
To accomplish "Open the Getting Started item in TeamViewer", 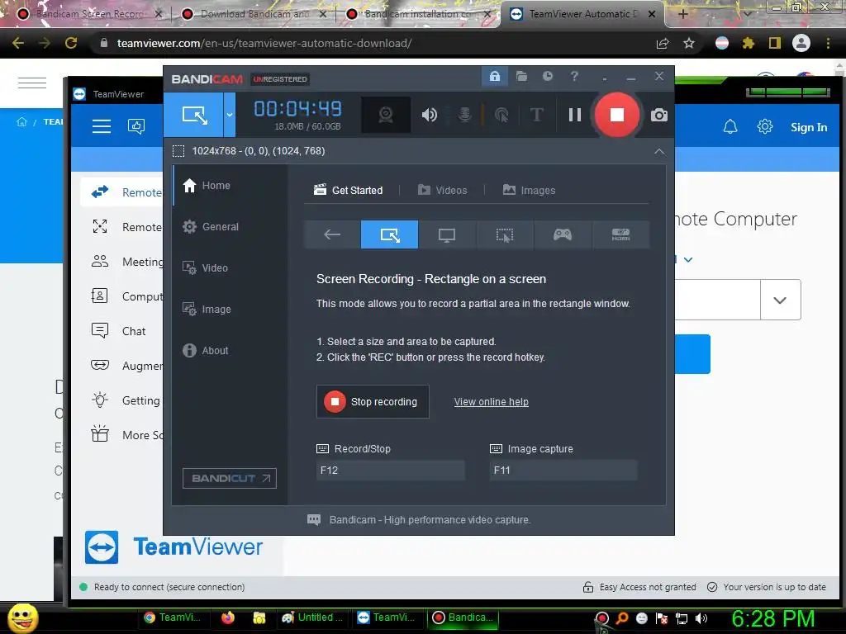I will [x=122, y=400].
